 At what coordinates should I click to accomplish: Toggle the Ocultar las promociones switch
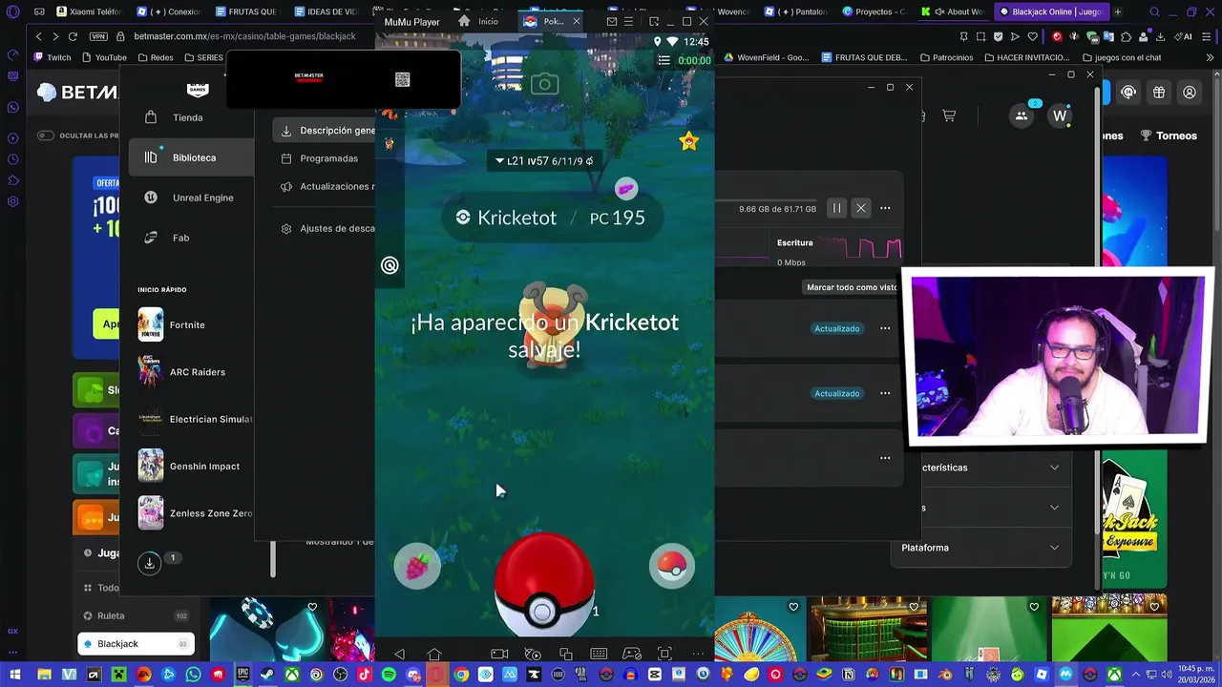pos(46,135)
